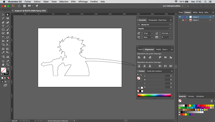This screenshot has height=122, width=215.
Task: Click horizontal distribute right icon
Action: point(171,66)
